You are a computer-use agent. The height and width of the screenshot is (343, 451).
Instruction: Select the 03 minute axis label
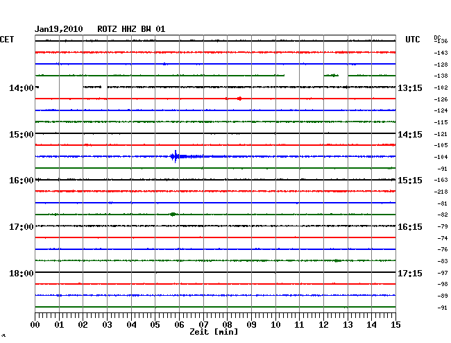tap(107, 325)
